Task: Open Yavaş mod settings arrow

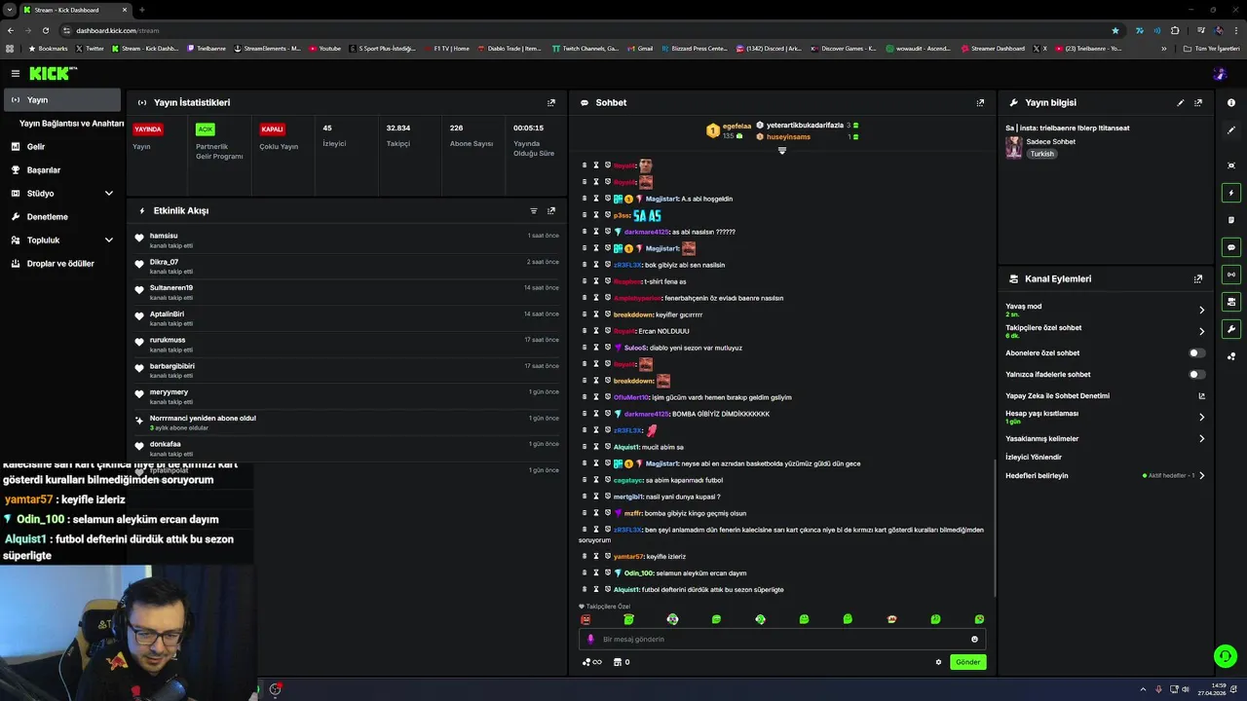Action: [x=1201, y=311]
